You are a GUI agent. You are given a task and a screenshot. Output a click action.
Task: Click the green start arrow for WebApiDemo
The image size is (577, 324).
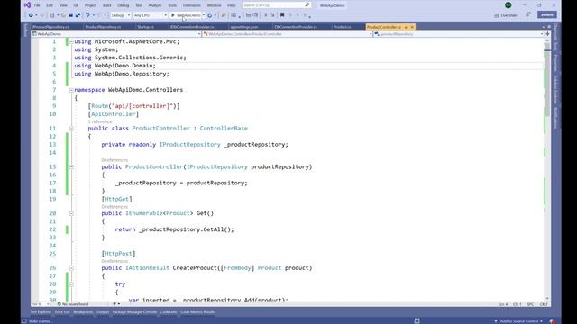coord(173,15)
